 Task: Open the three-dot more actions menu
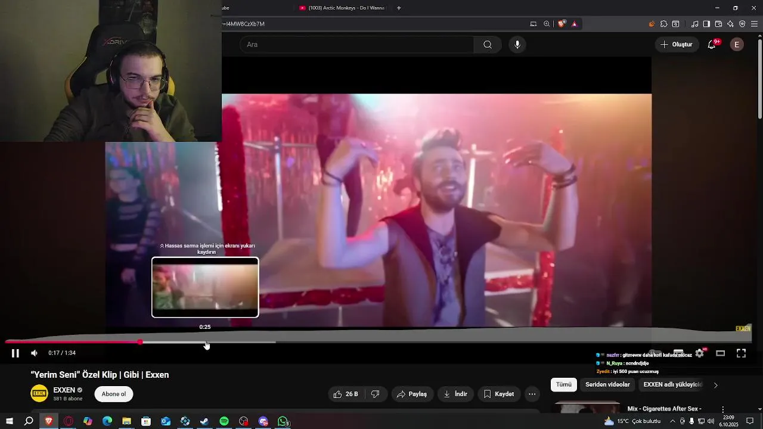[x=532, y=394]
